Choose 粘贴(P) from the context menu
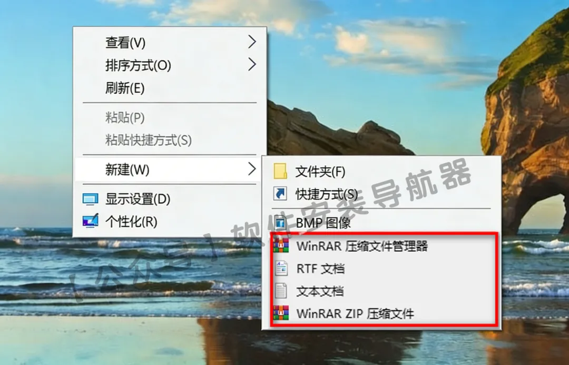The image size is (569, 365). coord(125,117)
